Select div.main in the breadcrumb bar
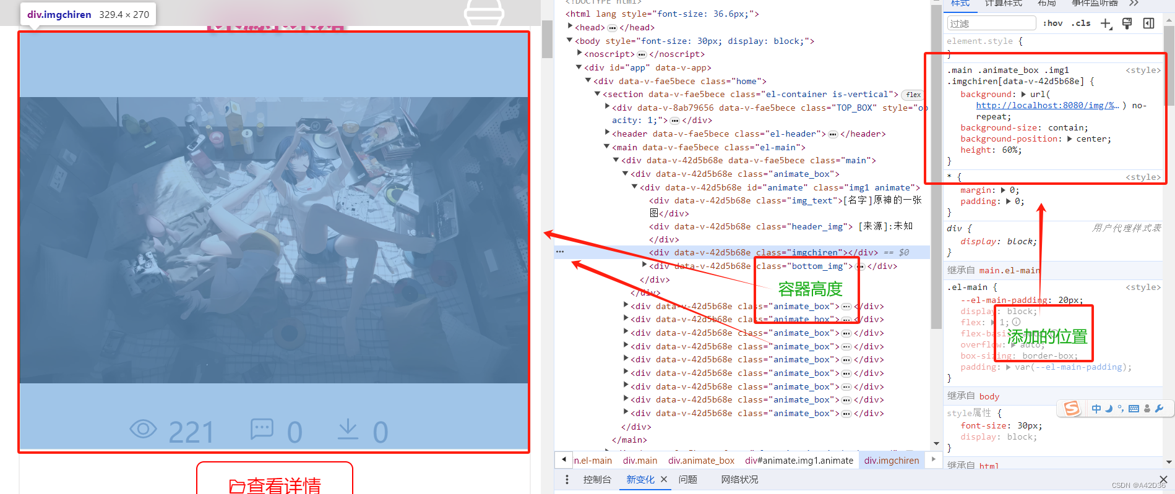 click(640, 460)
